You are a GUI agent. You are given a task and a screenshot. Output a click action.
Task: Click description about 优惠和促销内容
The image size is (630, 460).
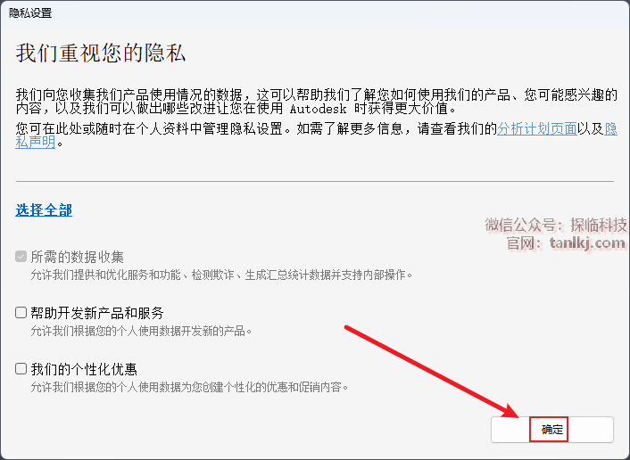pos(189,388)
